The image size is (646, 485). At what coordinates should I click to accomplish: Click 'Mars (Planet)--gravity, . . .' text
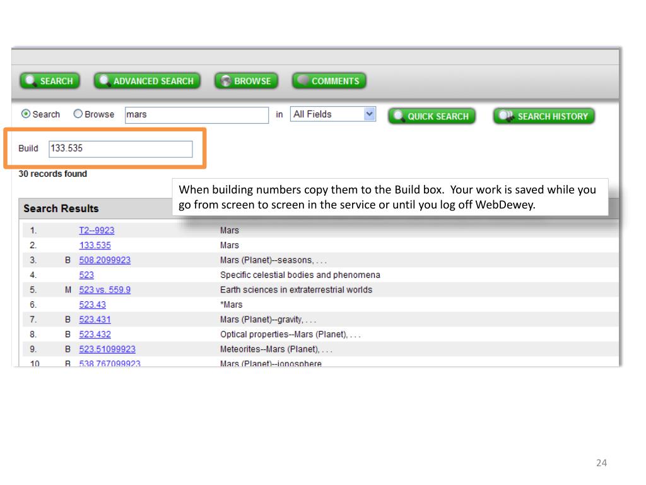268,320
